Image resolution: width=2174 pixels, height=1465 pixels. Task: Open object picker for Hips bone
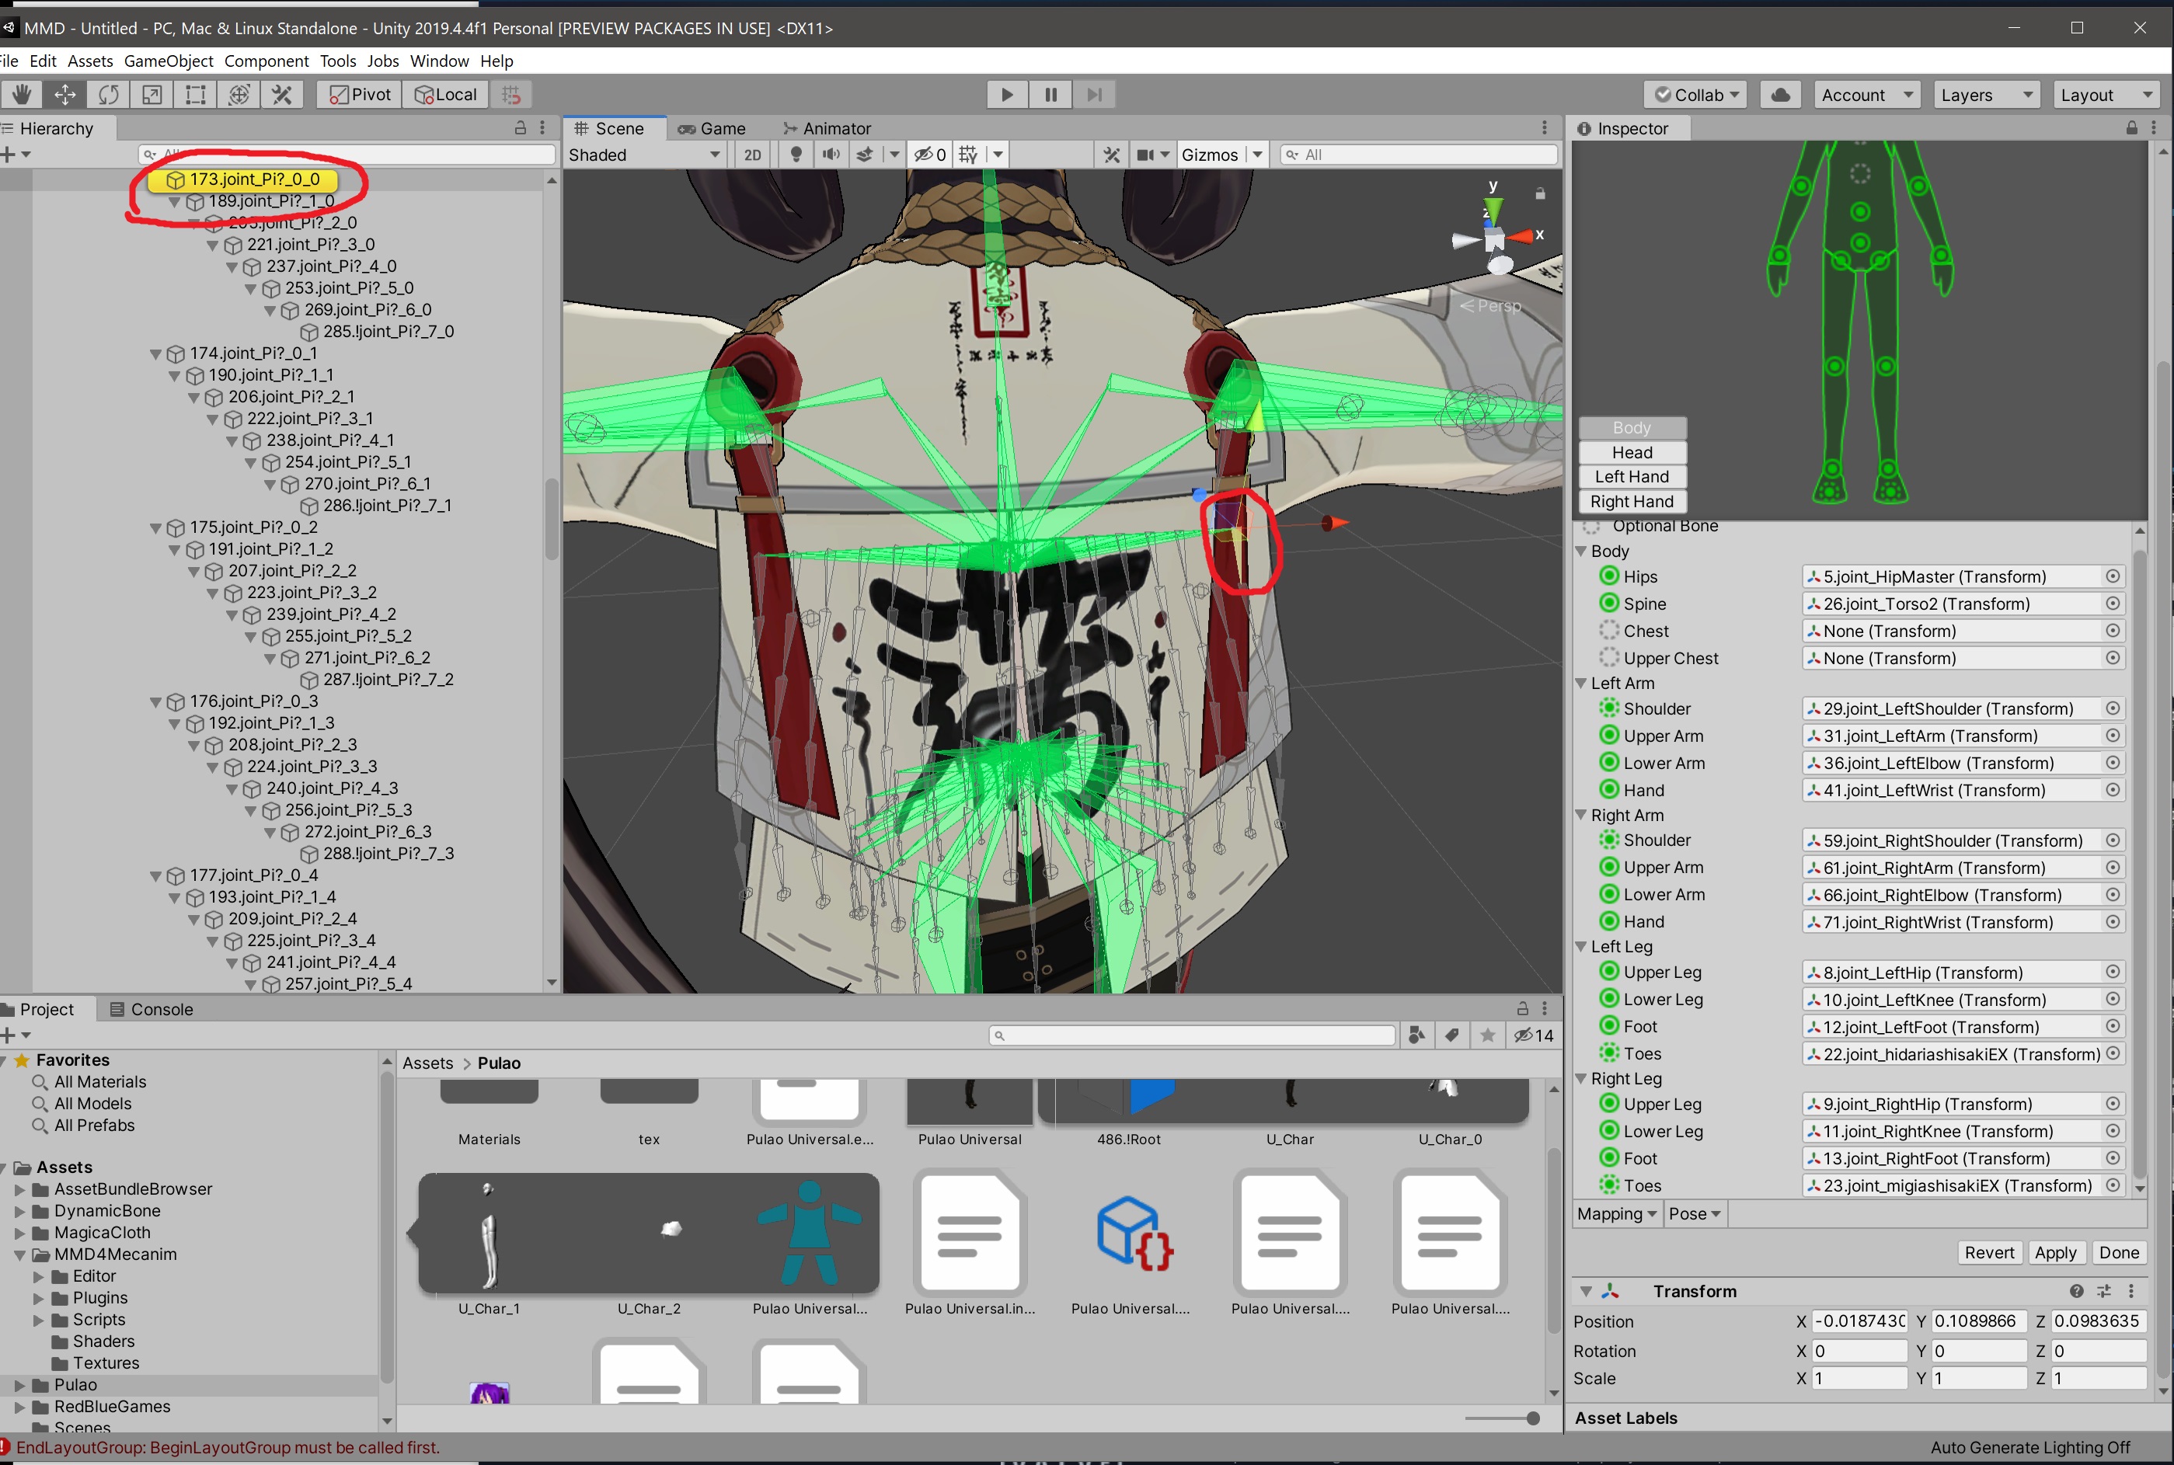pyautogui.click(x=2113, y=576)
